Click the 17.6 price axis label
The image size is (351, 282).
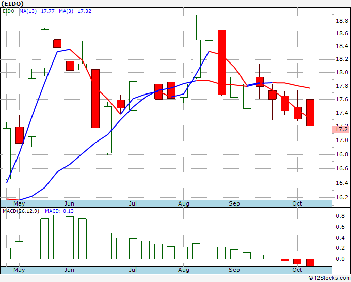pos(342,100)
